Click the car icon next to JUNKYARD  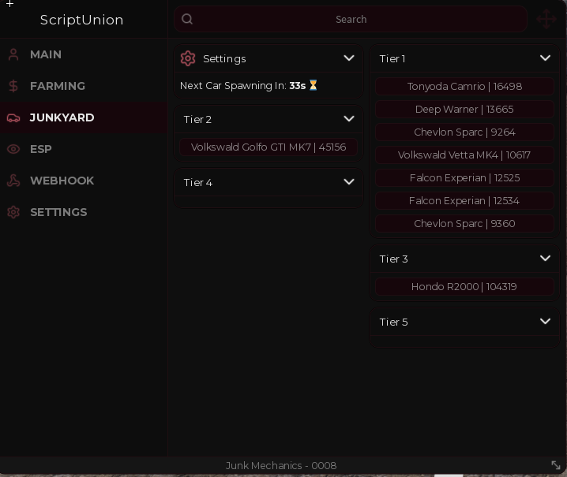coord(13,117)
